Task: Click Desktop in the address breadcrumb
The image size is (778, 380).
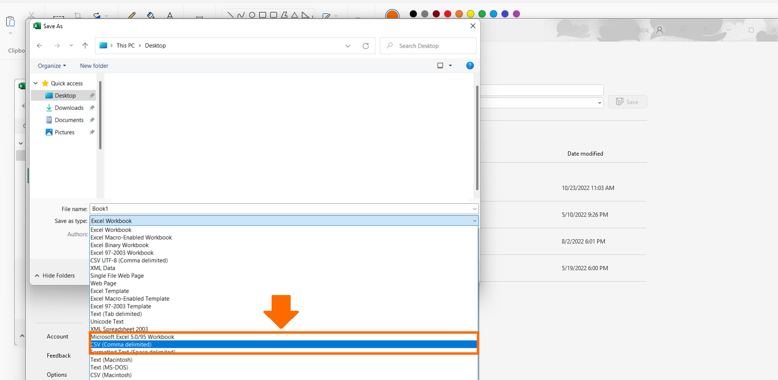Action: tap(156, 46)
